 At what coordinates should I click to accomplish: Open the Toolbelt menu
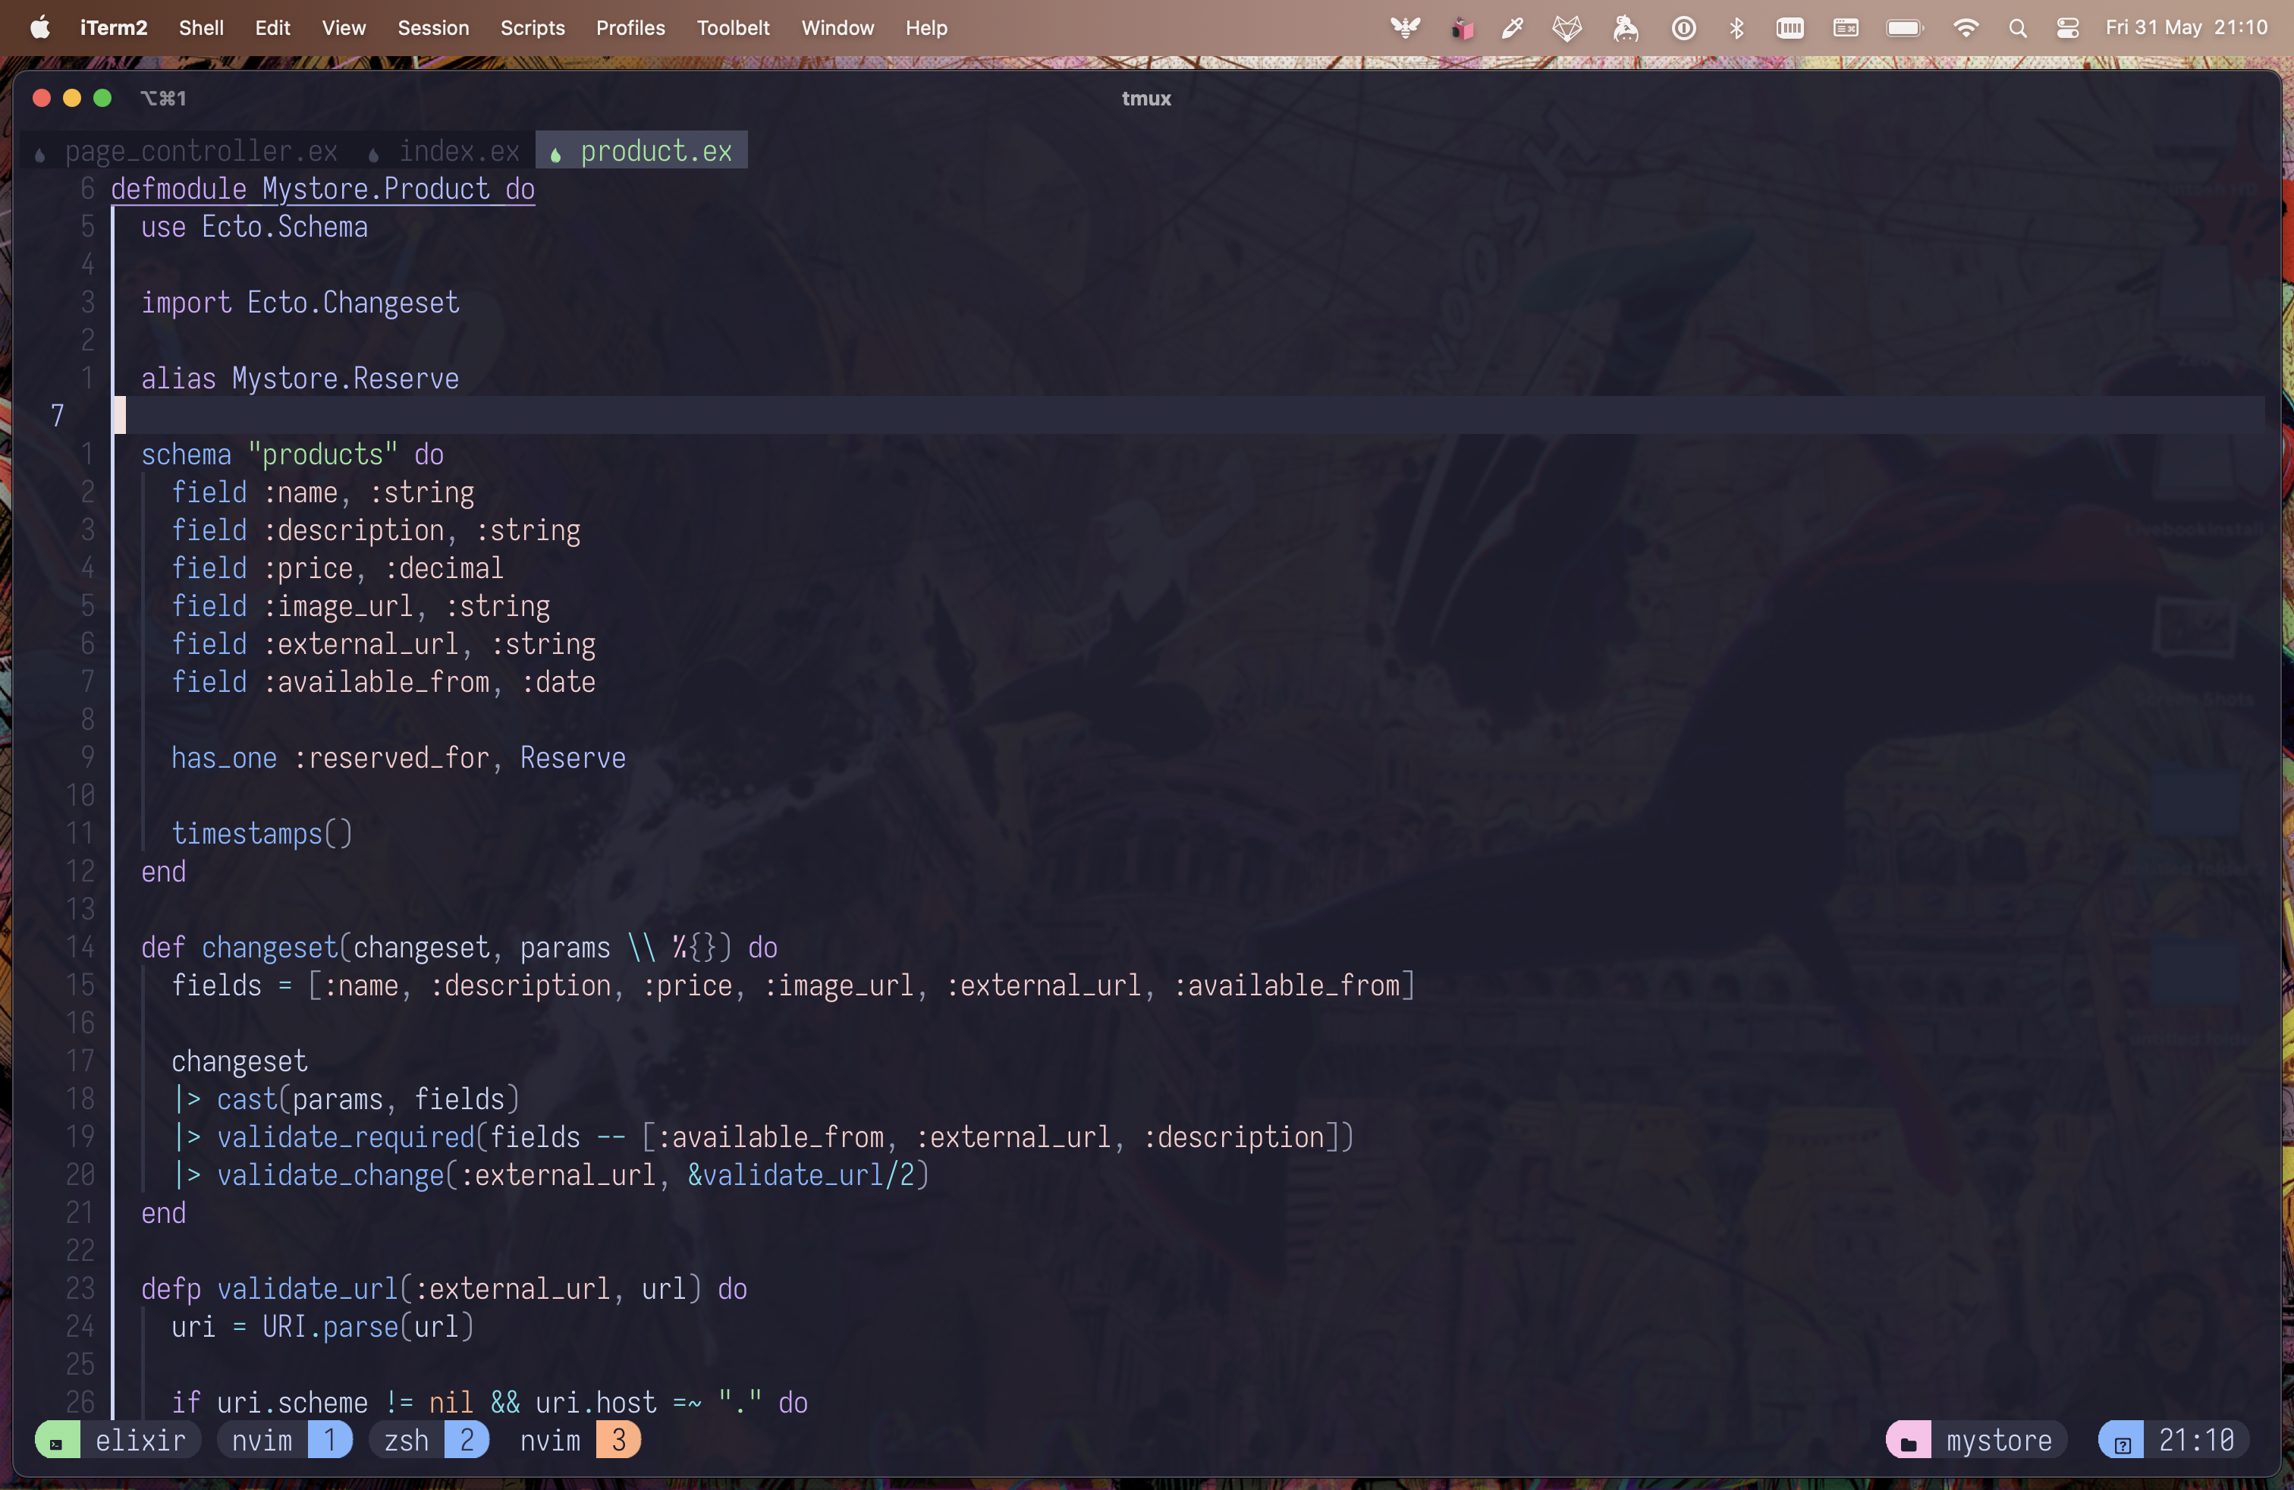733,28
